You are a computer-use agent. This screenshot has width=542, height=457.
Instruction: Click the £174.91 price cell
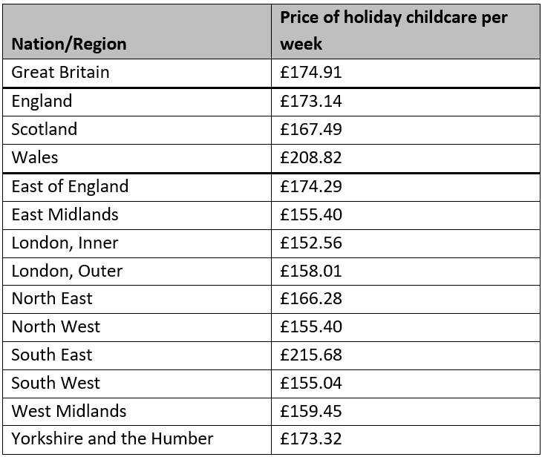(405, 73)
